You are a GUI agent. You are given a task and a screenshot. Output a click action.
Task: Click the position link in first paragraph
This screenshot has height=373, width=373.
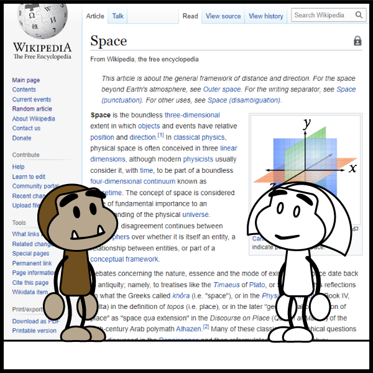[x=102, y=137]
